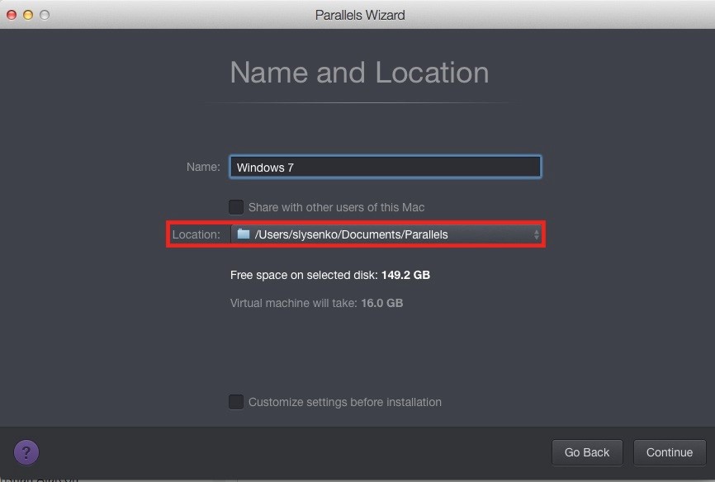Minimize the Parallels Wizard window

pos(28,15)
